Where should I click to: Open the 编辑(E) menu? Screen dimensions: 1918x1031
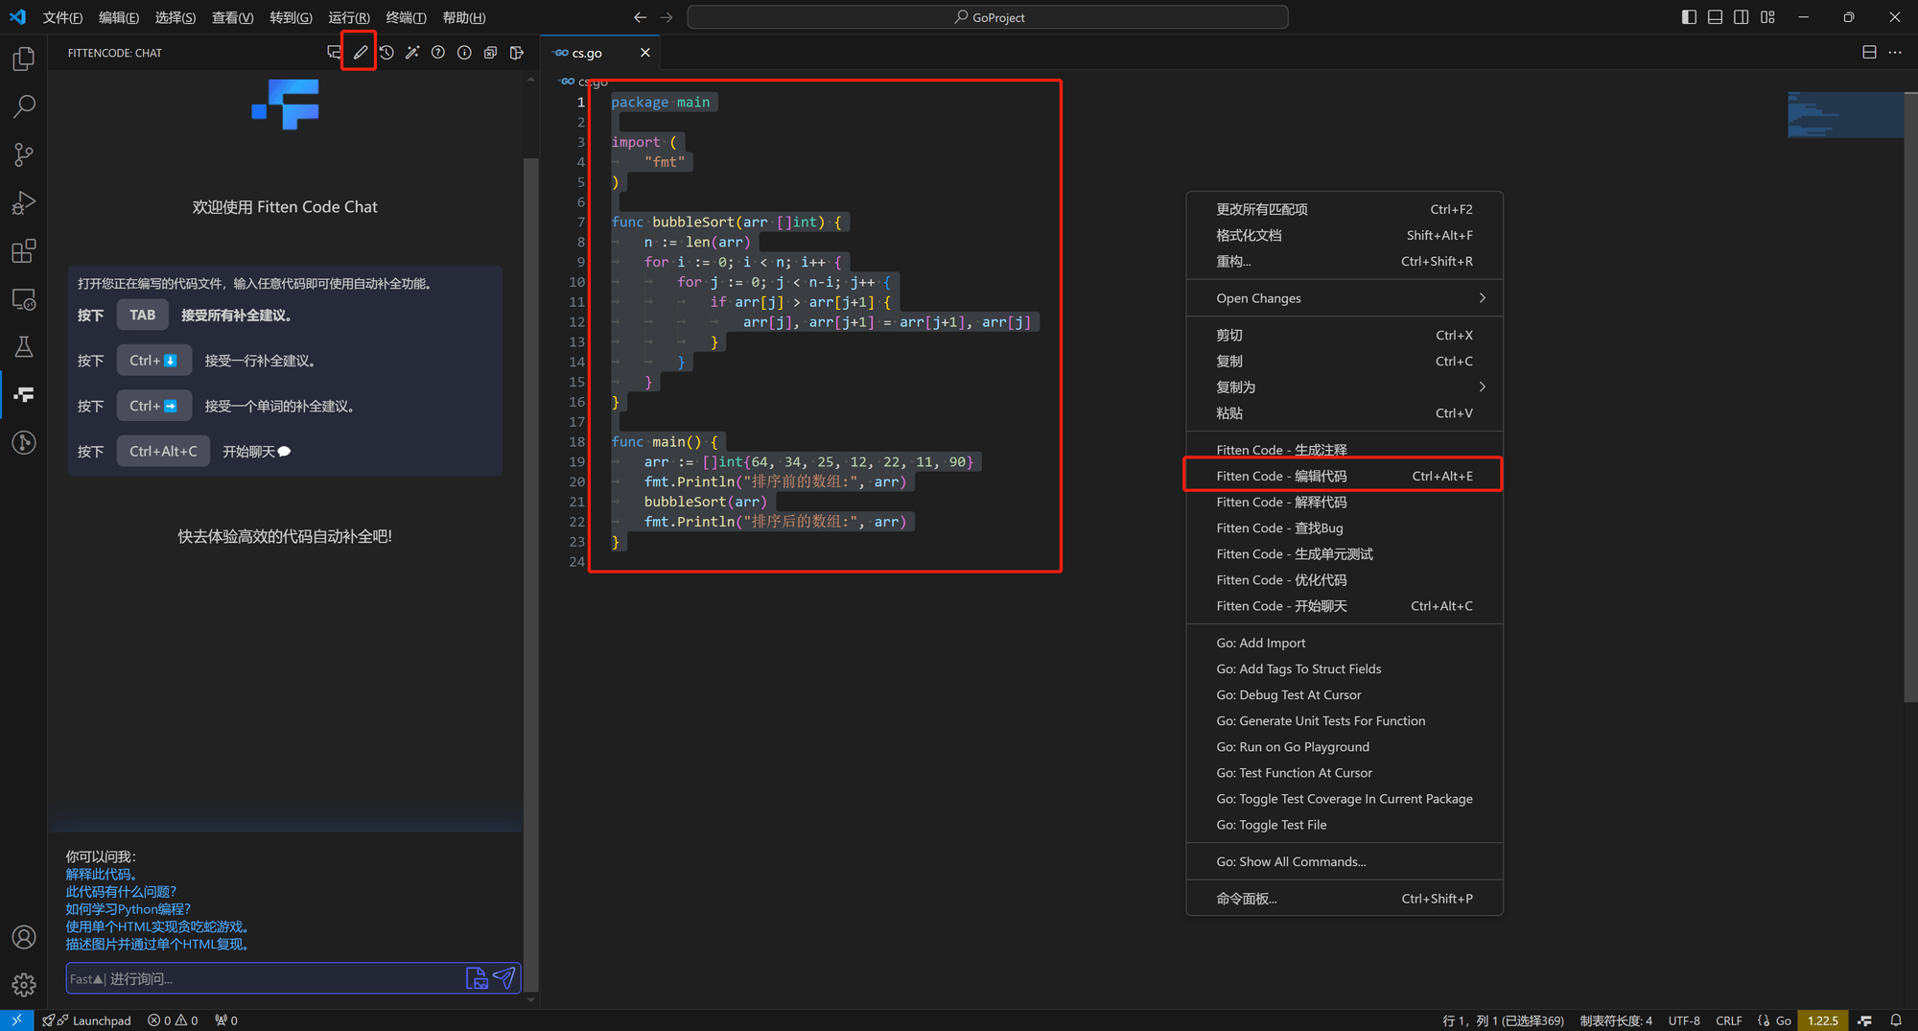(119, 17)
